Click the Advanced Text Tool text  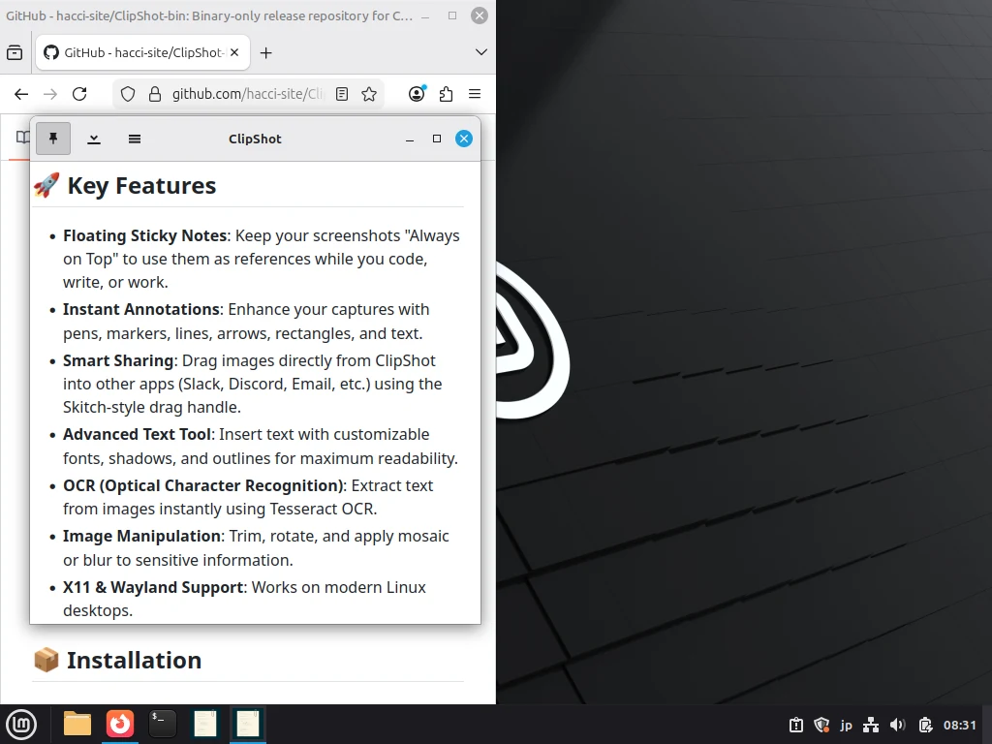tap(137, 435)
